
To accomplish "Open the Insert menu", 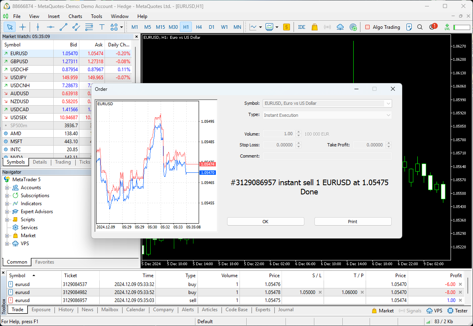I will (54, 16).
